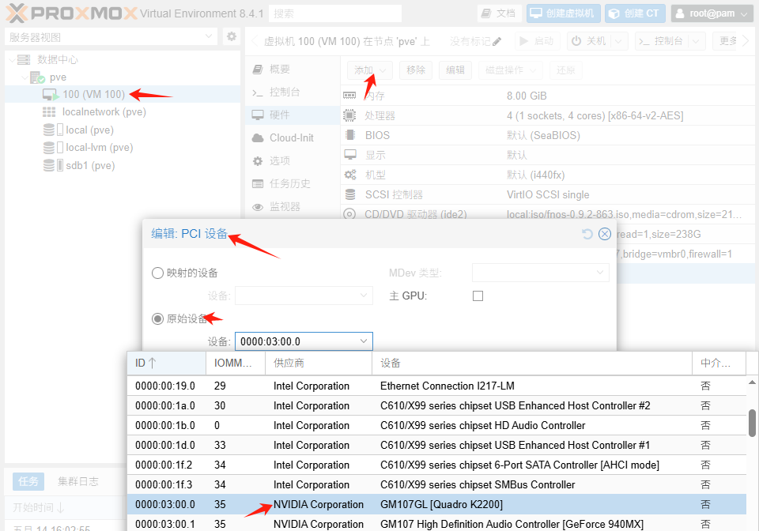Open the Summary tab
Viewport: 759px width, 531px height.
293,70
